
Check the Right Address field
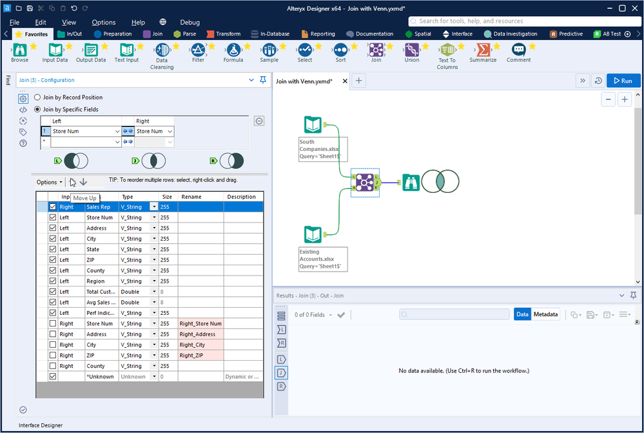53,334
